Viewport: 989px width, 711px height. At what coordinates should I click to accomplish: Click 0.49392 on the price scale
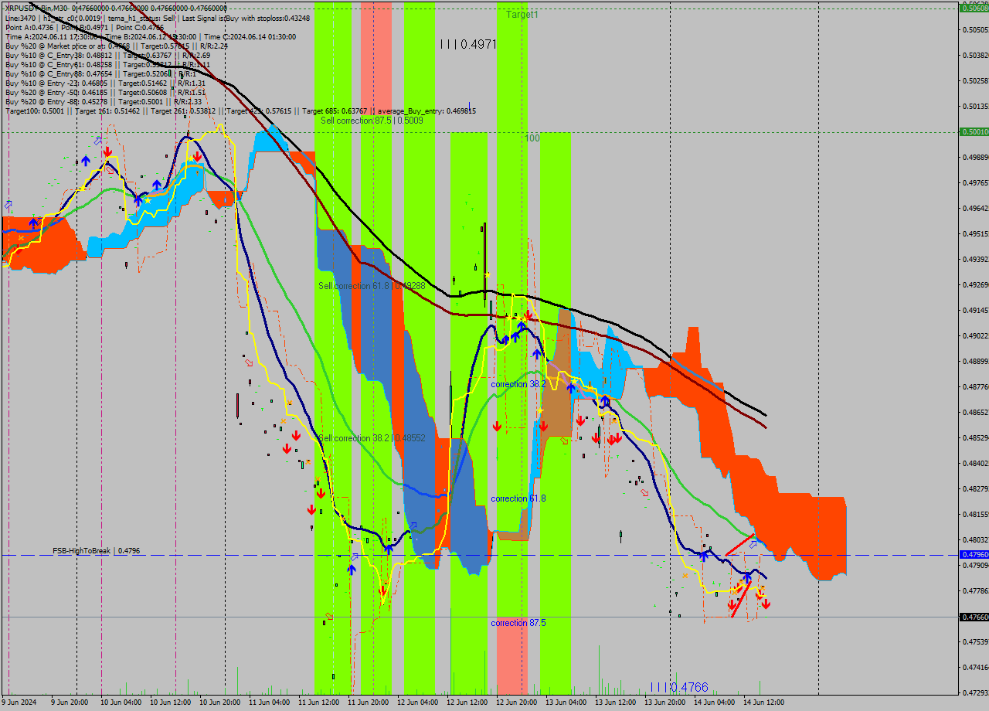(975, 260)
